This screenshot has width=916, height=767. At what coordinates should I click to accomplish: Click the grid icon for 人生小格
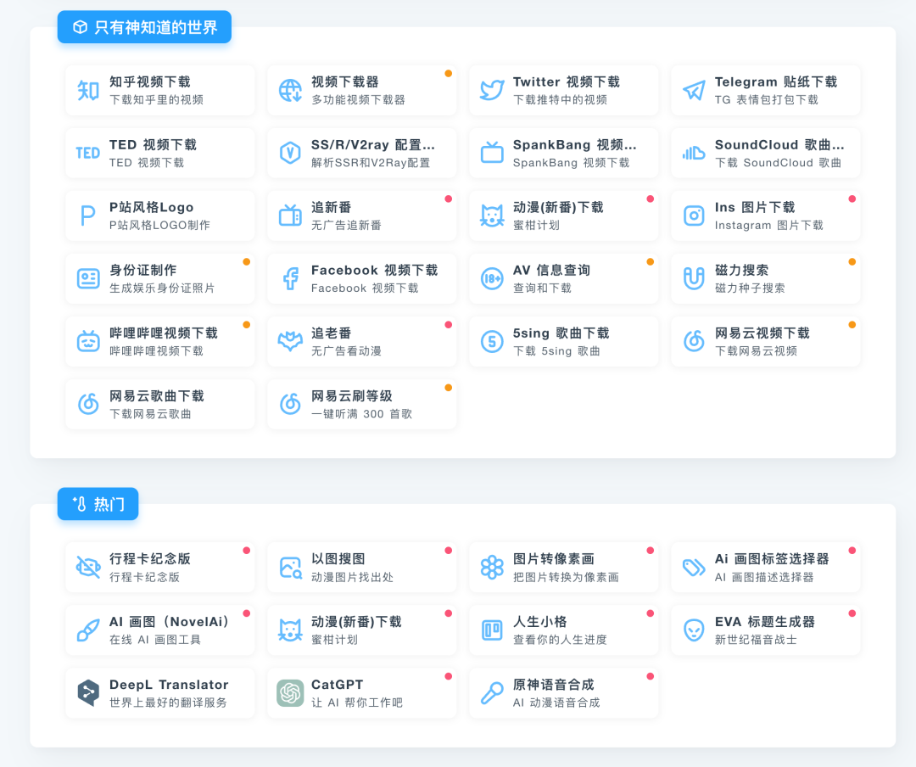tap(492, 630)
